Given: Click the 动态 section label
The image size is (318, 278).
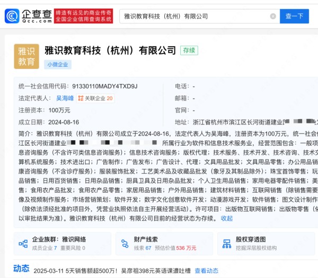Looking at the screenshot, I should [21, 268].
